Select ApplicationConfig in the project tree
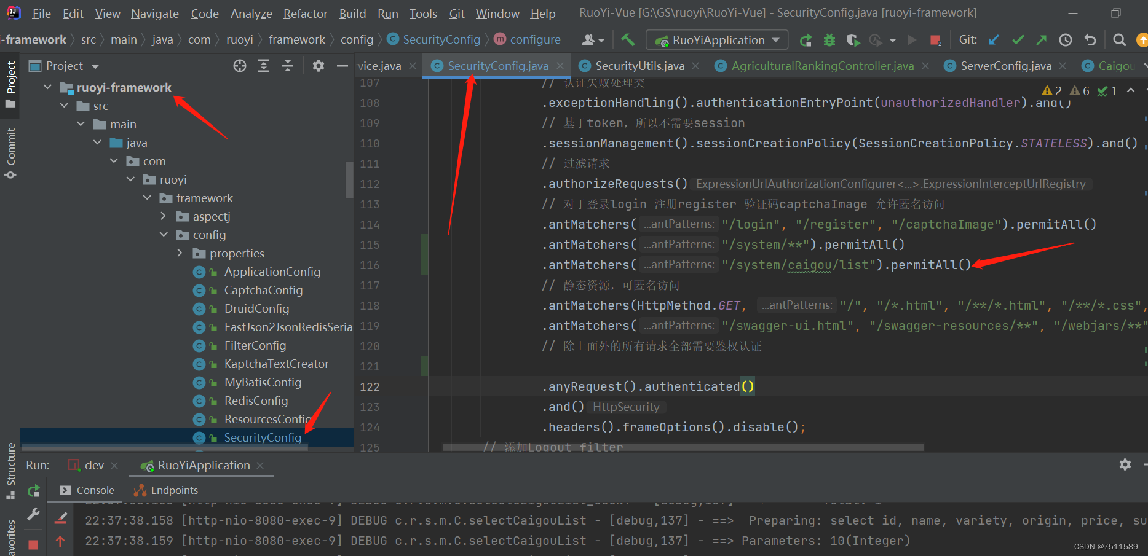This screenshot has height=556, width=1148. click(x=272, y=272)
